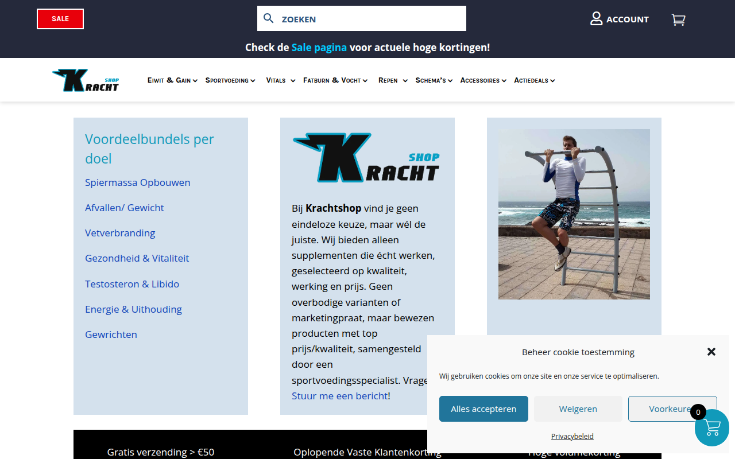Screen dimensions: 735x459
Task: Open the Vetverbranding link
Action: [120, 233]
